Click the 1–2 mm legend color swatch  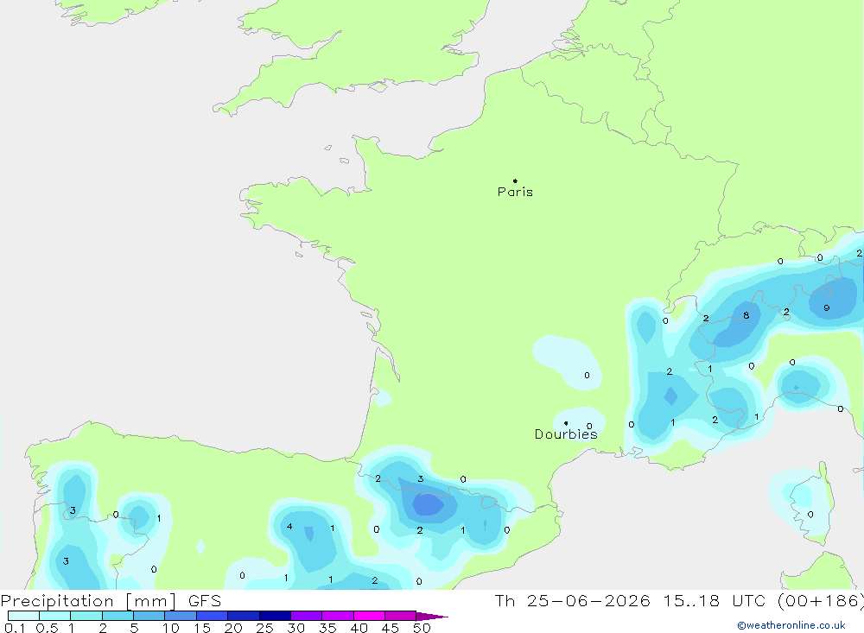click(x=86, y=616)
